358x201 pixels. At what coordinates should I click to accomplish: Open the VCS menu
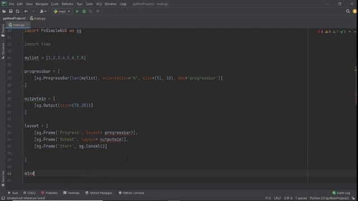(99, 4)
